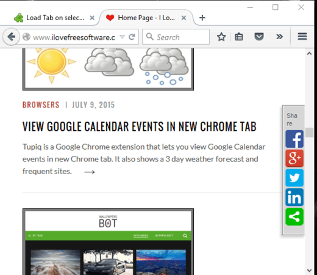Open the hamburger menu
This screenshot has width=317, height=275.
302,37
